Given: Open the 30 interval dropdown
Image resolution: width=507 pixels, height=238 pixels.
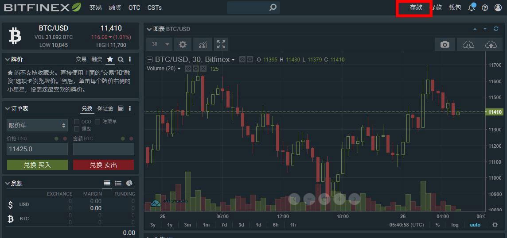Looking at the screenshot, I should pyautogui.click(x=160, y=44).
